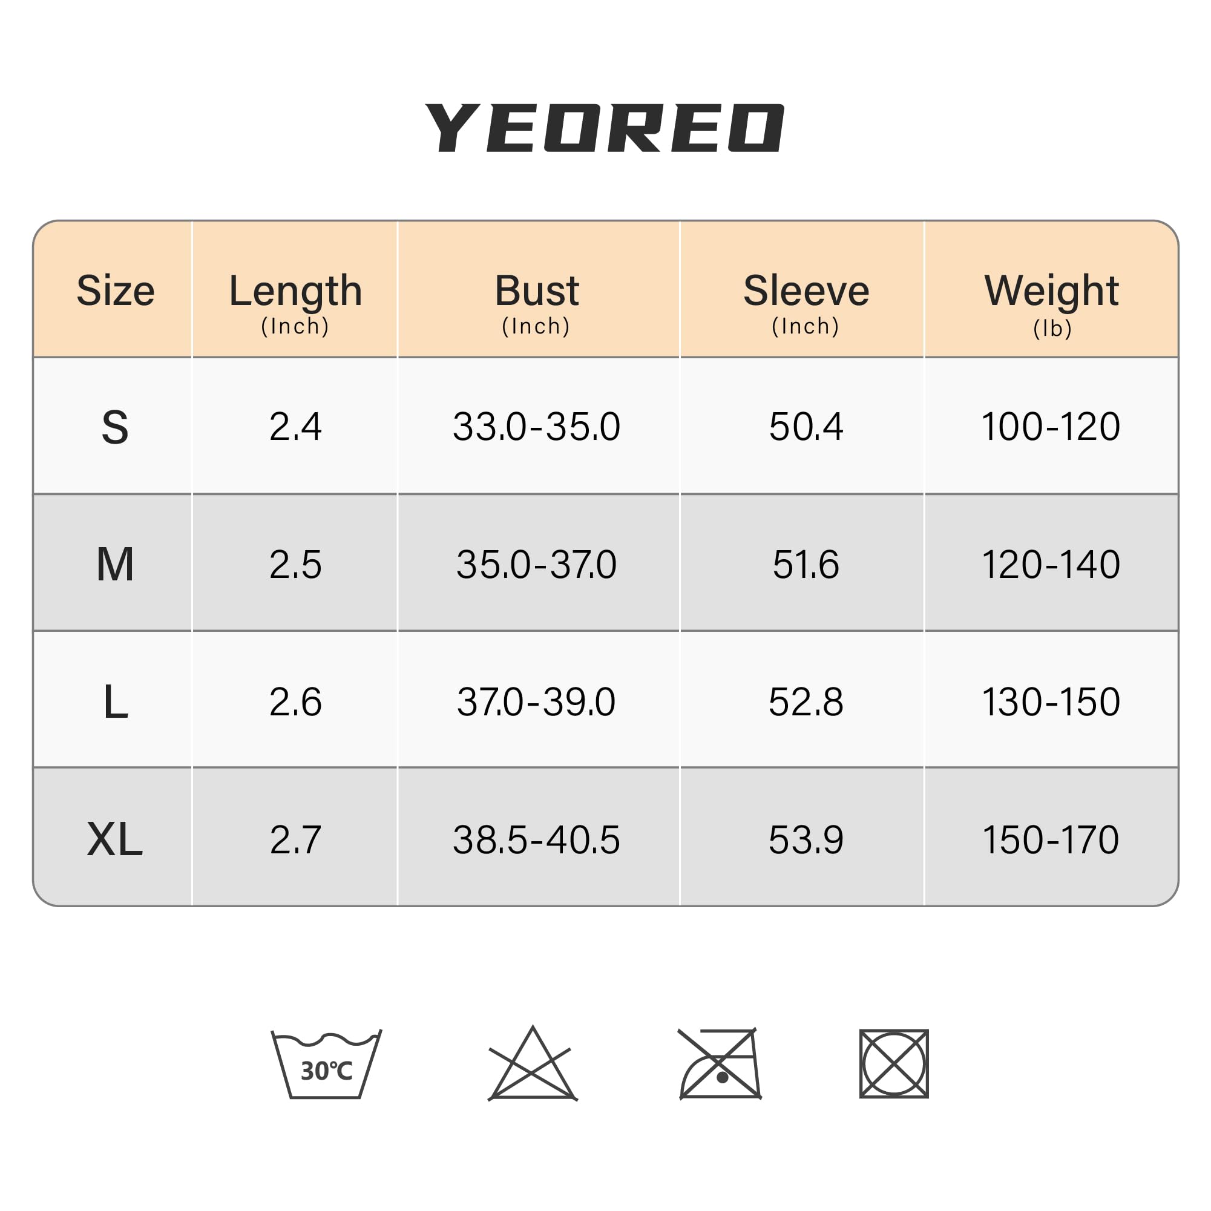Choose the M size row label
The height and width of the screenshot is (1211, 1211).
pos(116,564)
